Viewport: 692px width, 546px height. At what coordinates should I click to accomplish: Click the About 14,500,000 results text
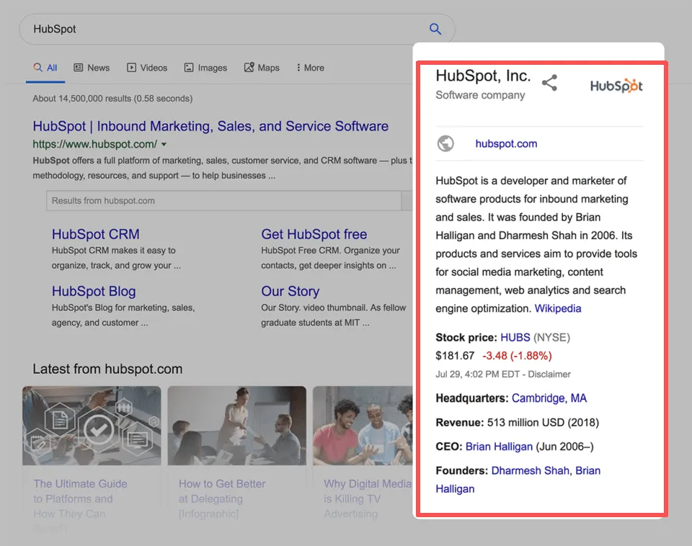point(112,99)
